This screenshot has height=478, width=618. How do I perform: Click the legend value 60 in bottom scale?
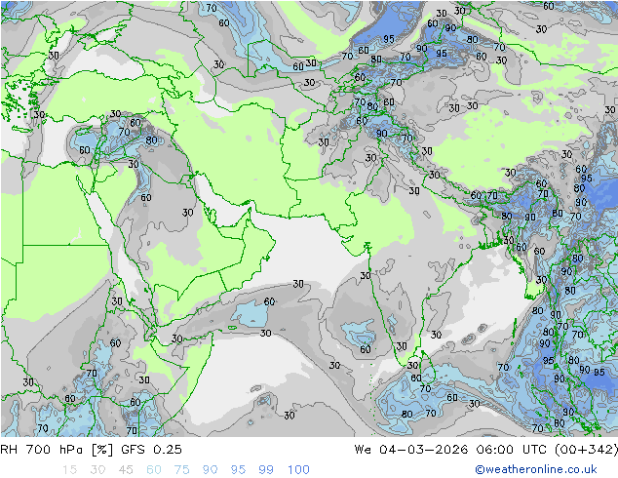point(154,469)
